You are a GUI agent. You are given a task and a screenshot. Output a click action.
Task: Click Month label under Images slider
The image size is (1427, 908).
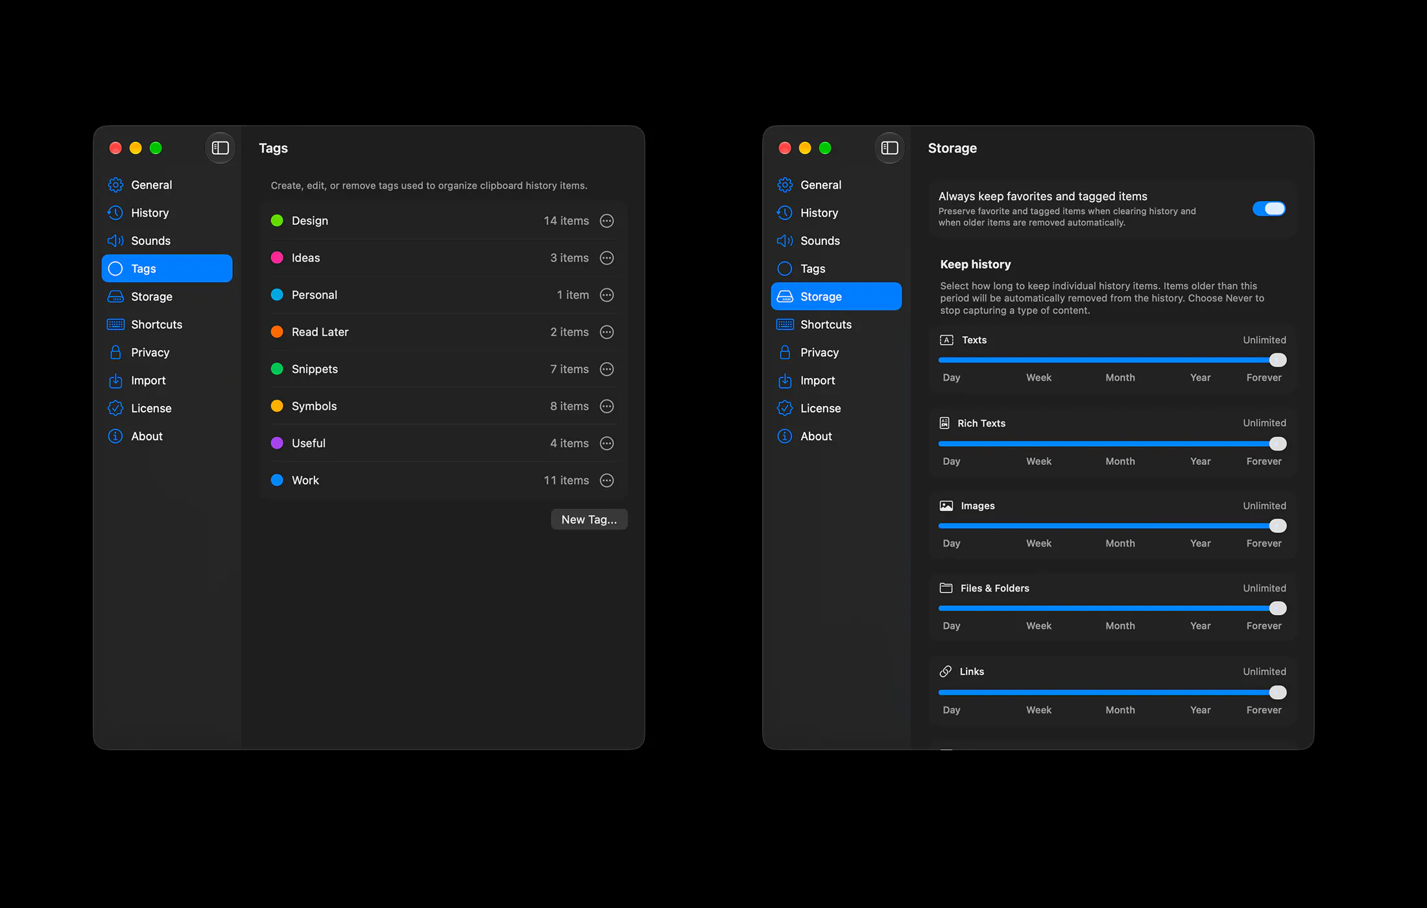coord(1120,544)
